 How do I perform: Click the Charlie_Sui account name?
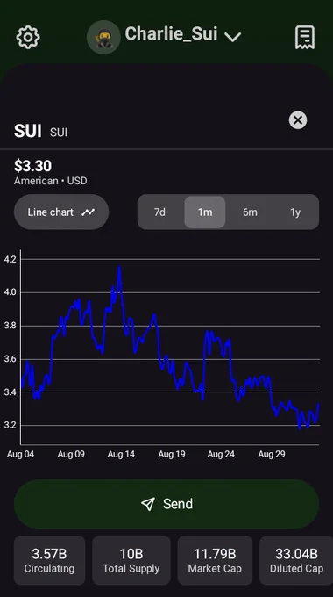pyautogui.click(x=172, y=34)
